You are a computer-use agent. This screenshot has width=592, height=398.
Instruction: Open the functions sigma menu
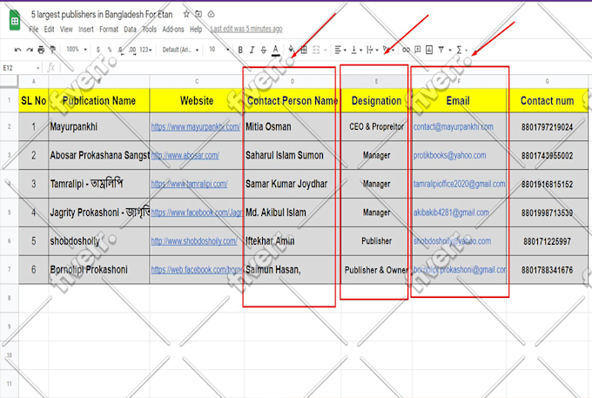click(460, 50)
